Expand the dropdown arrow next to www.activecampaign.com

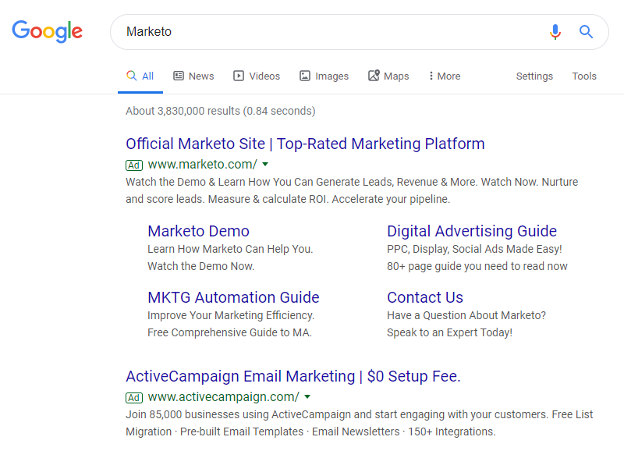point(307,396)
